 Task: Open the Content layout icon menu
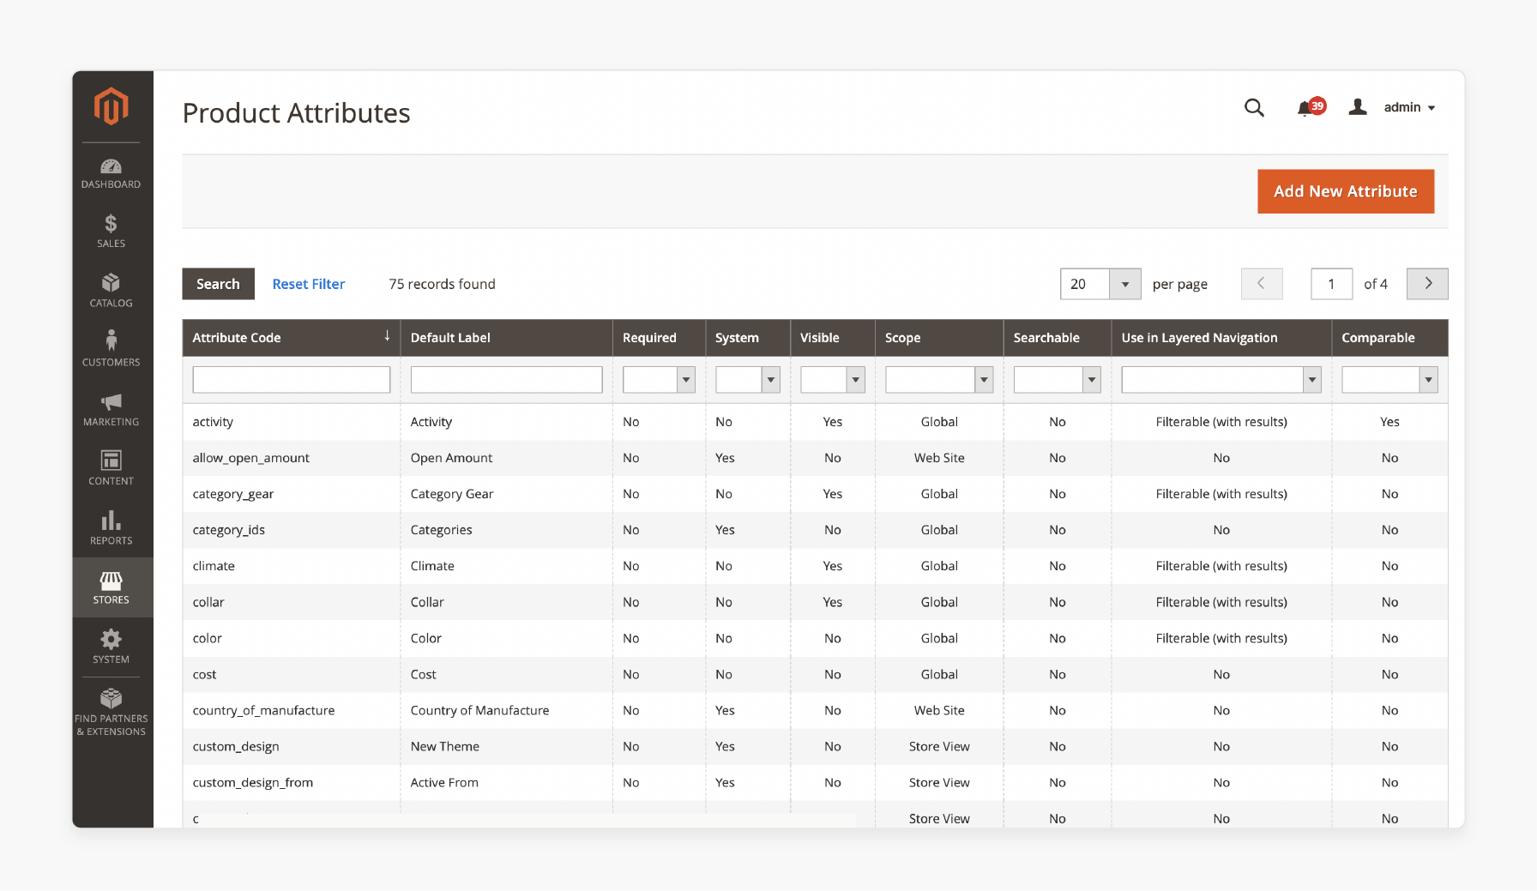click(x=112, y=469)
